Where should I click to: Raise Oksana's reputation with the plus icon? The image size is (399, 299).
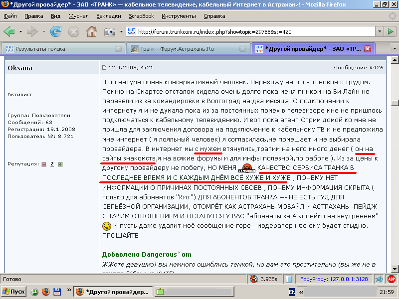point(60,164)
